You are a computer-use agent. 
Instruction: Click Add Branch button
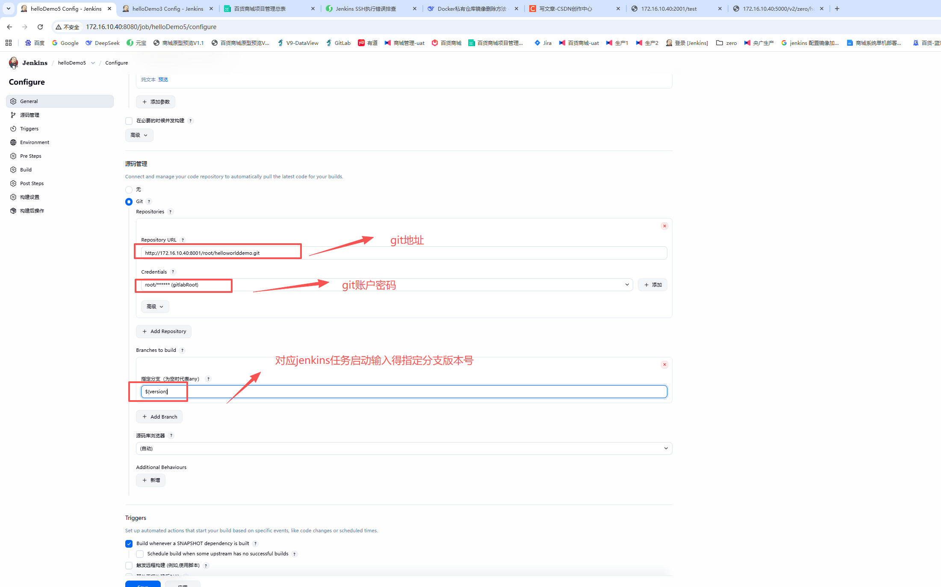[159, 417]
